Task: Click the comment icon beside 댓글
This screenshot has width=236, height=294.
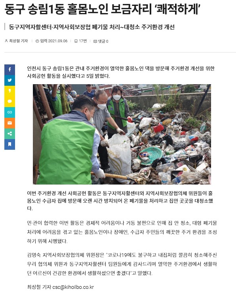Action: (x=95, y=41)
